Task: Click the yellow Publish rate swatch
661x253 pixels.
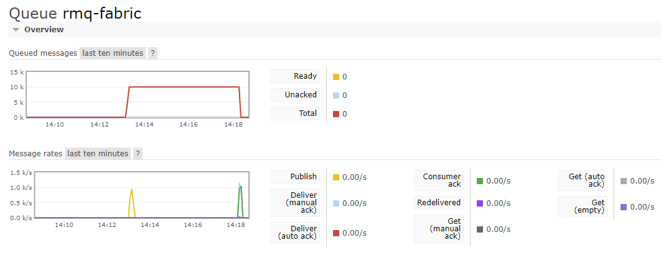Action: pyautogui.click(x=336, y=177)
